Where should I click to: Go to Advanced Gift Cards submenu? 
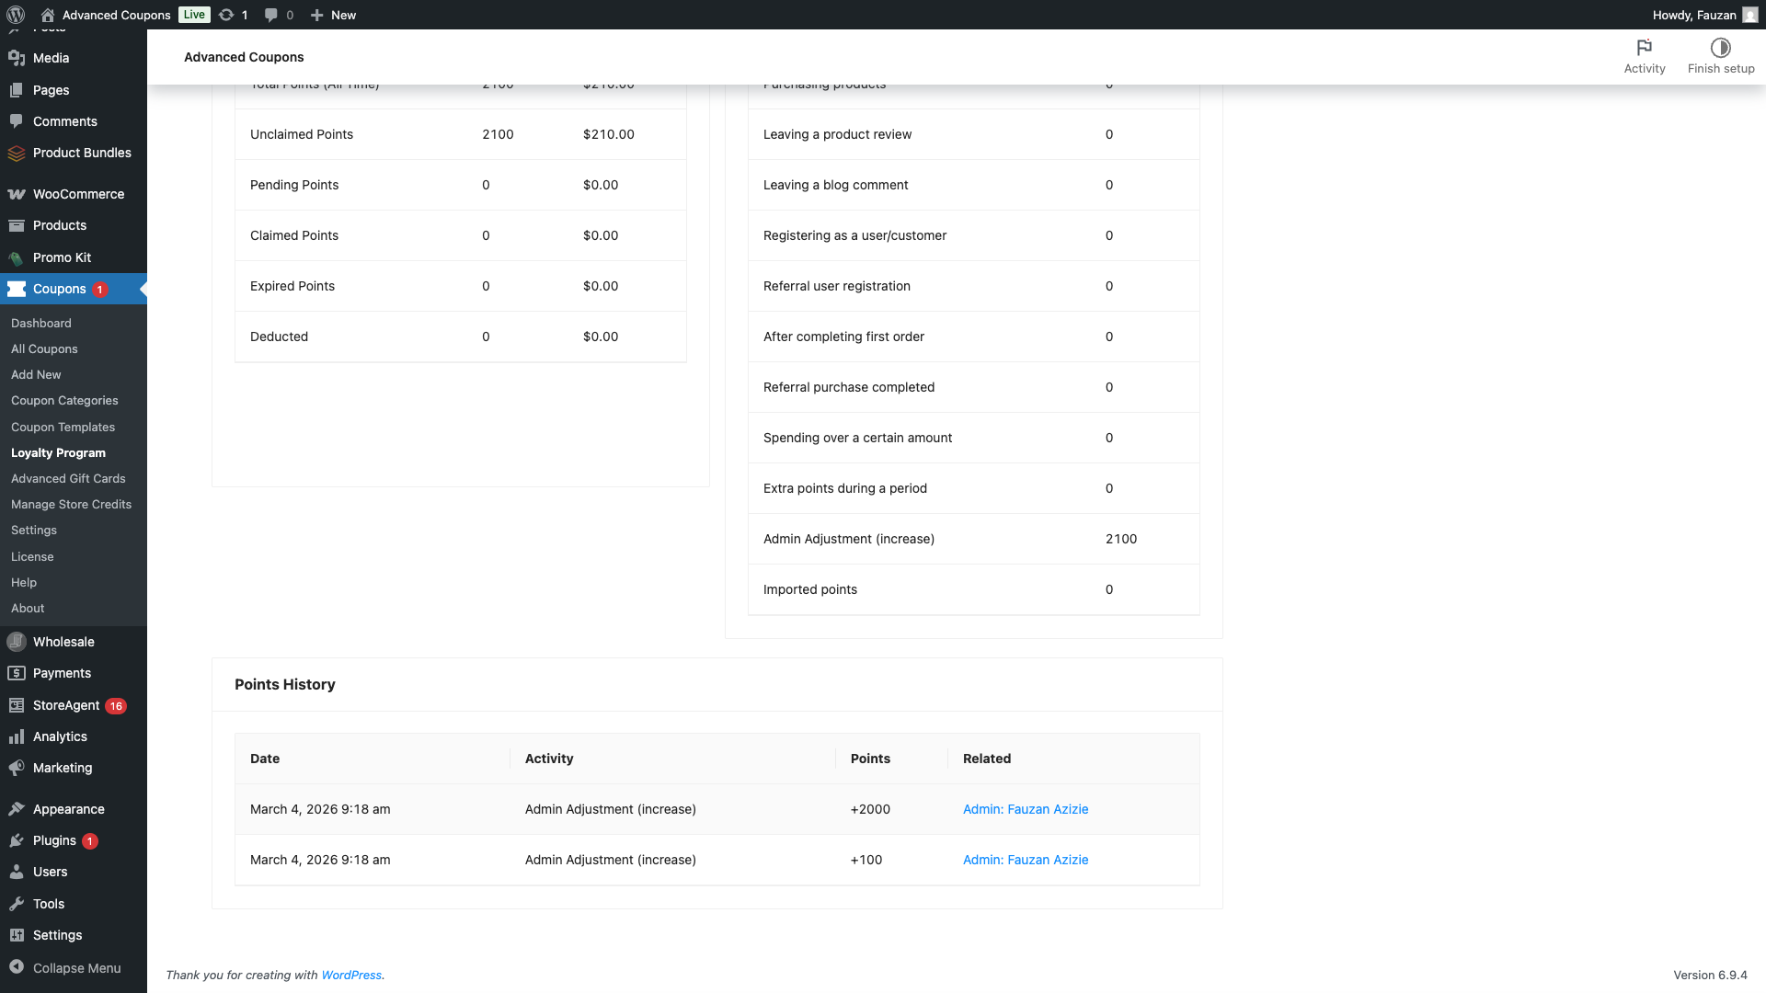pyautogui.click(x=68, y=478)
